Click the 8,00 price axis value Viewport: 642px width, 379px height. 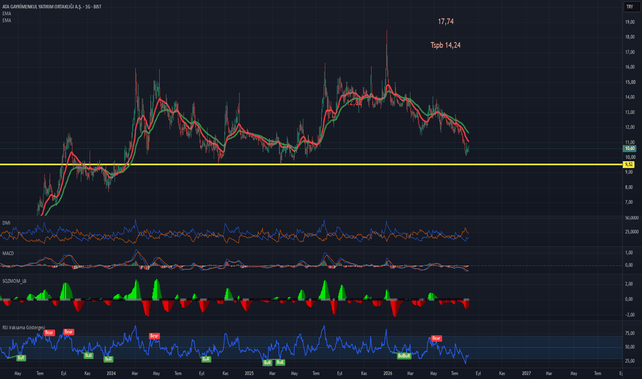(629, 187)
